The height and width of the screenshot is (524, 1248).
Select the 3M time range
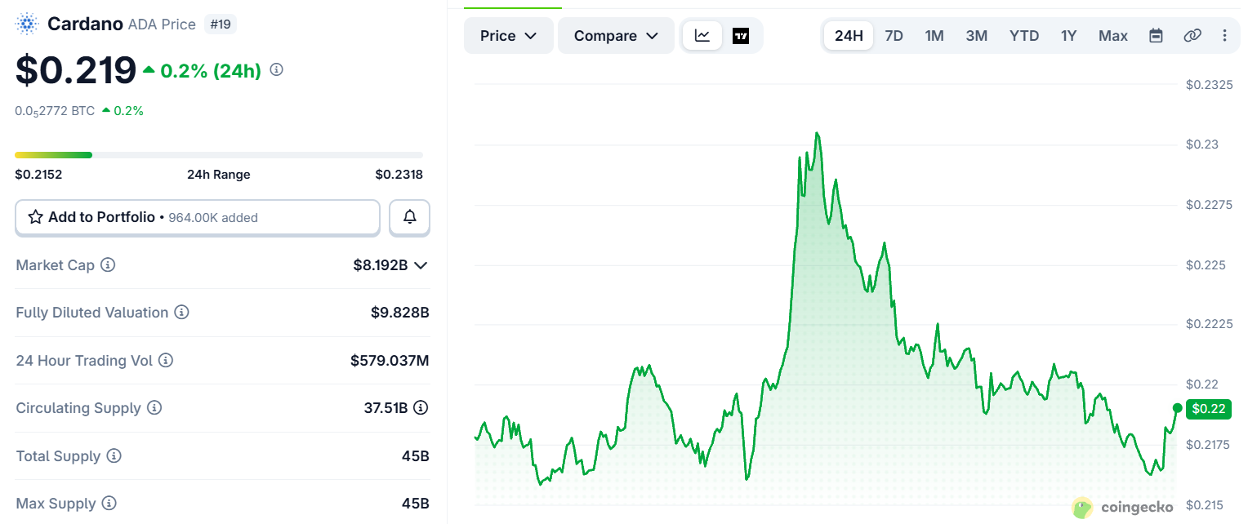click(977, 36)
